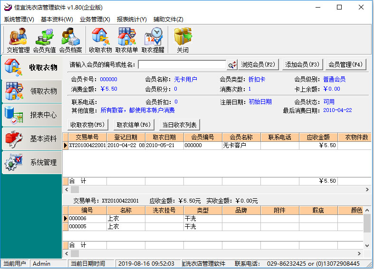Viewport: 374px width, 269px height.
Task: Select 收取衣物 in the left sidebar
Action: [31, 68]
